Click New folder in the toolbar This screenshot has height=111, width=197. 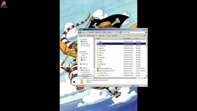(x=115, y=36)
